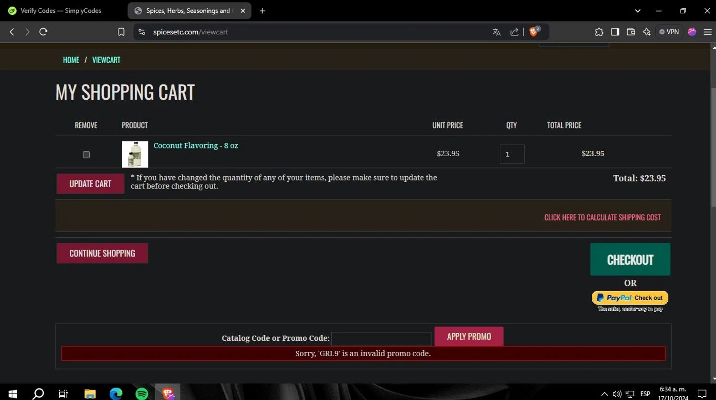Show hidden system tray icons
Image resolution: width=716 pixels, height=400 pixels.
pyautogui.click(x=604, y=394)
